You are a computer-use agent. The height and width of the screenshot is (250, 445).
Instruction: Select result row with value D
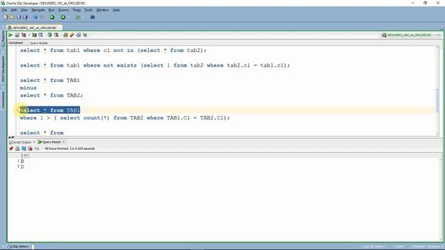(22, 167)
